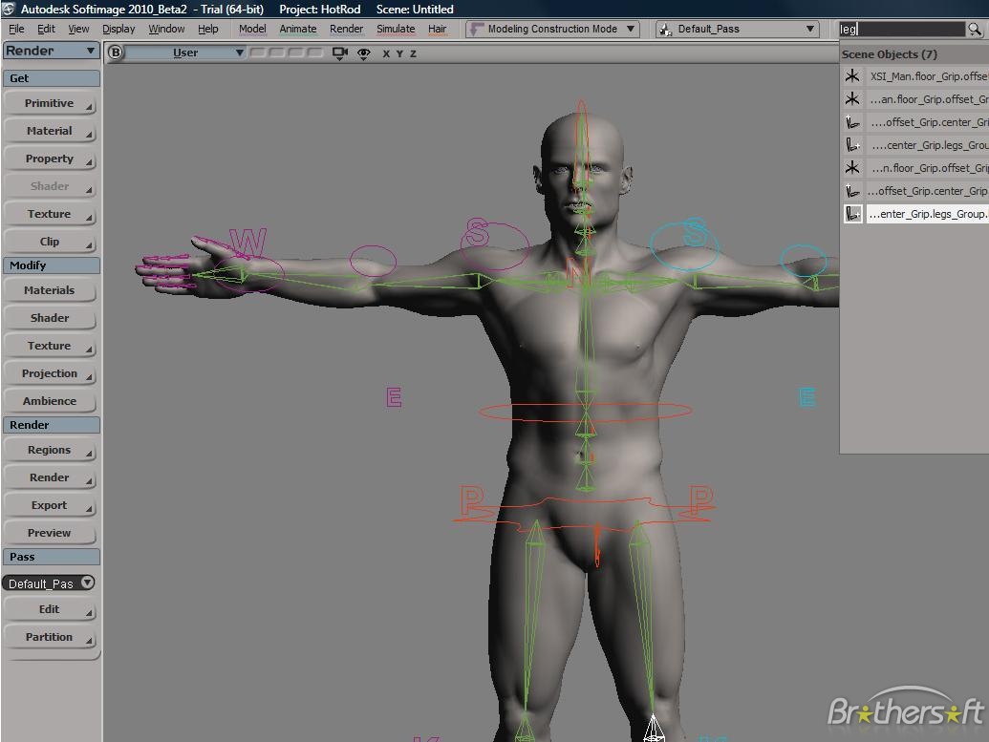Open the Animate menu

point(297,29)
